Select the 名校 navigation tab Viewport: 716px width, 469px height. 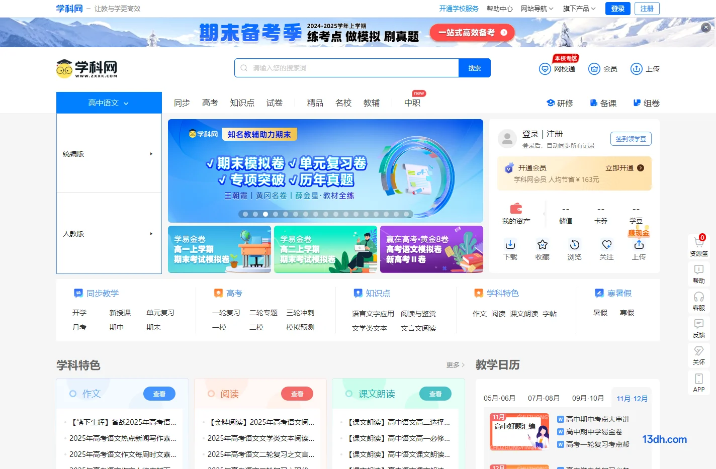tap(343, 103)
